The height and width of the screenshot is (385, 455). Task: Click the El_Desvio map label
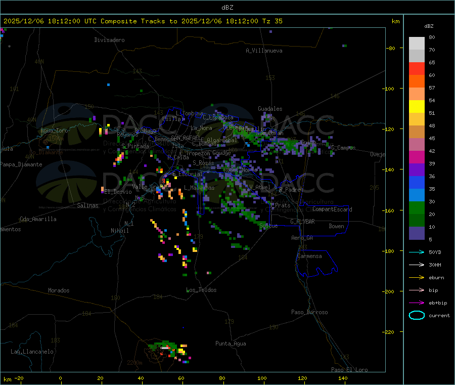[x=118, y=192]
